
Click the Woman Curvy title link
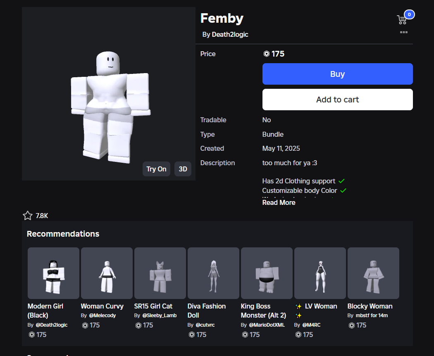(x=102, y=306)
